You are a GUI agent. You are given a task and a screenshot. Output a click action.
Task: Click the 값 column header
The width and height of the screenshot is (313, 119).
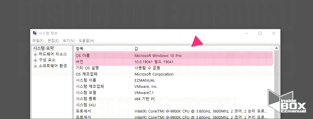coord(202,48)
